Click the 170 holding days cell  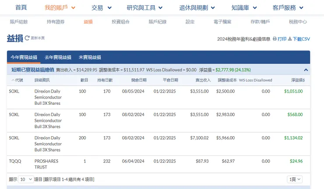(107, 91)
